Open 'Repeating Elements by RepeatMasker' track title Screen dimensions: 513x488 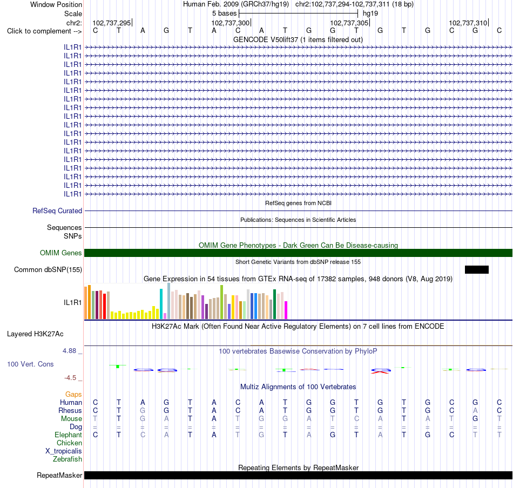298,467
